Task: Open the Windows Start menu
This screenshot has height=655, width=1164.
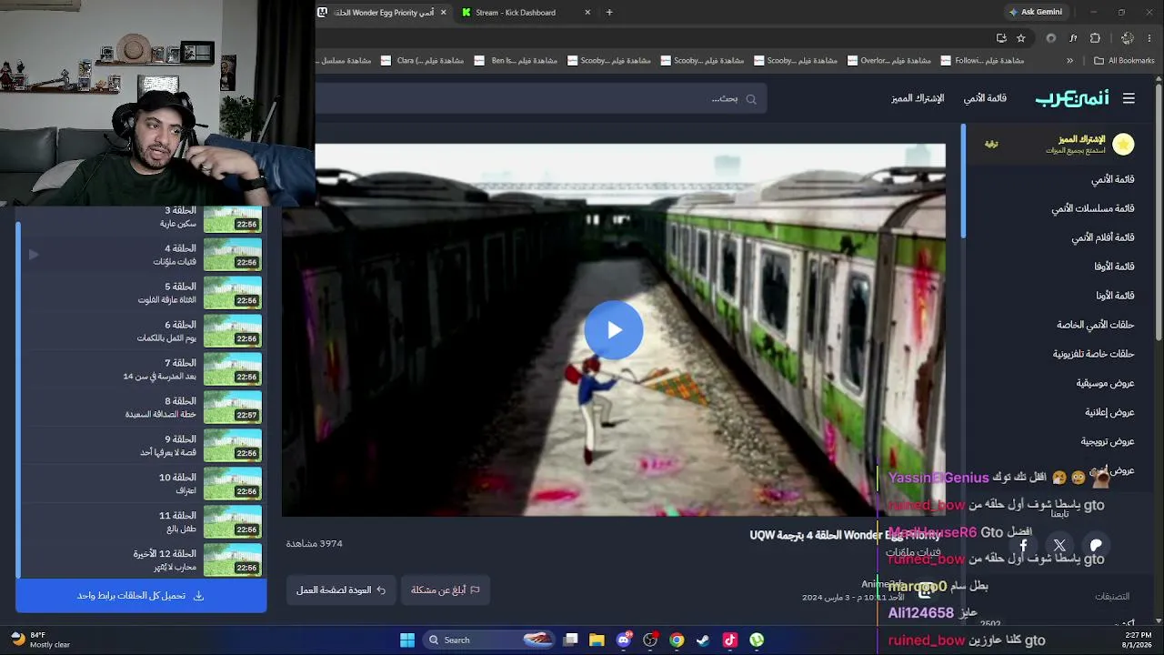Action: pos(407,640)
